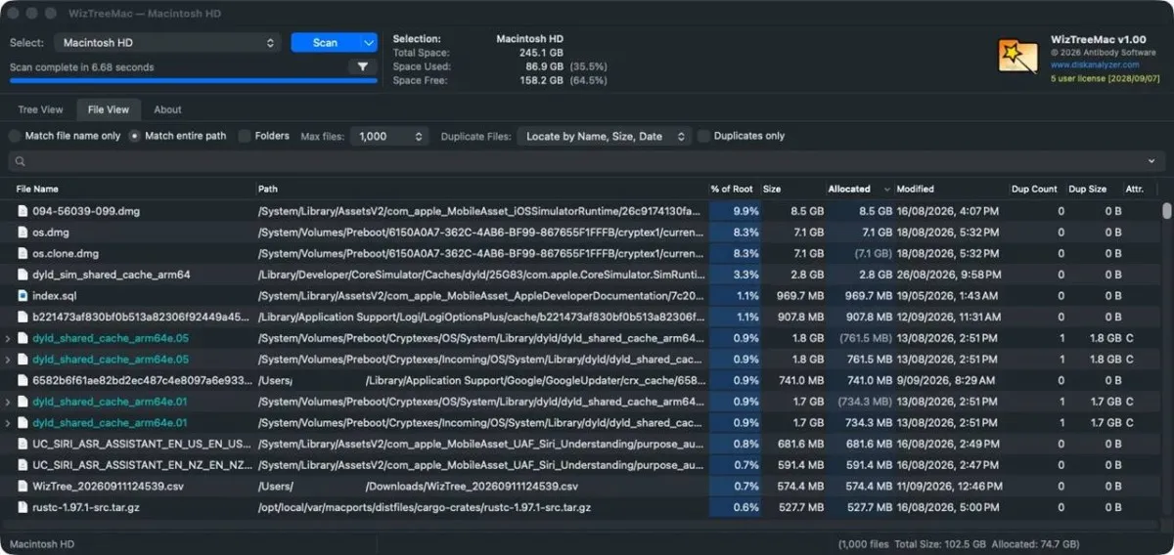Click the path of WizTree_20260911124539.csv
The height and width of the screenshot is (555, 1174).
(x=418, y=487)
